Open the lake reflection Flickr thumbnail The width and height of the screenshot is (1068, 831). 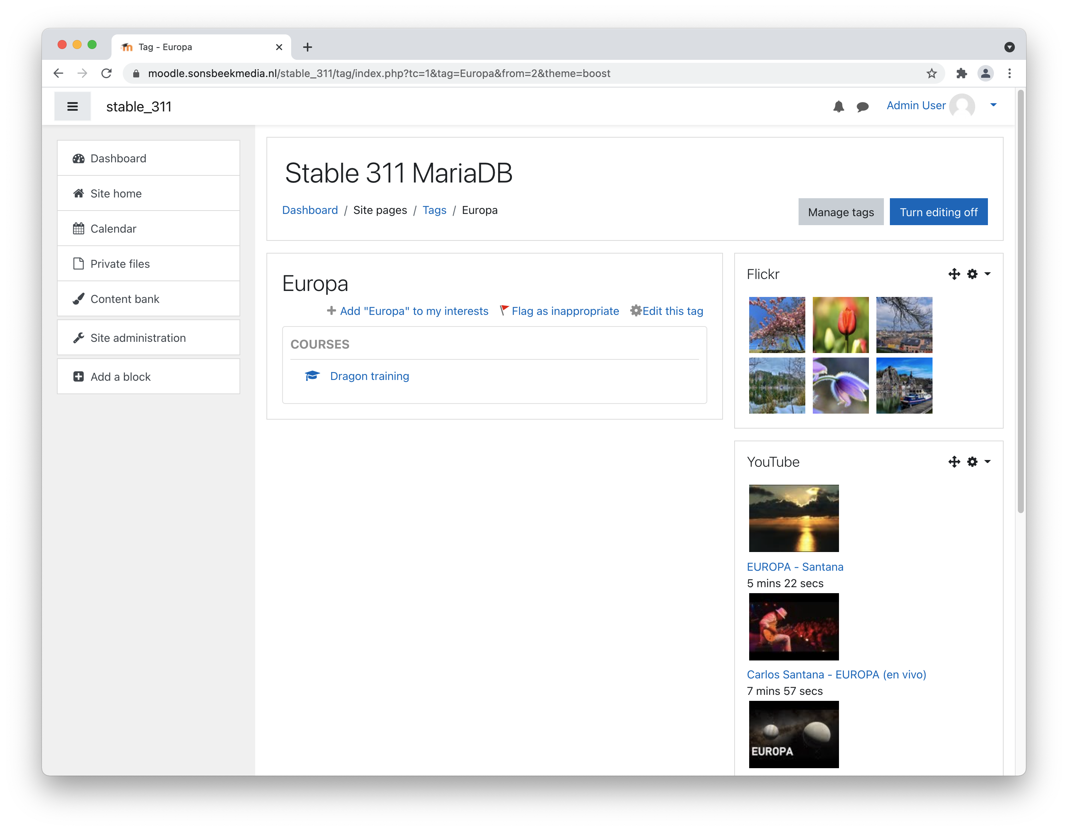tap(777, 386)
